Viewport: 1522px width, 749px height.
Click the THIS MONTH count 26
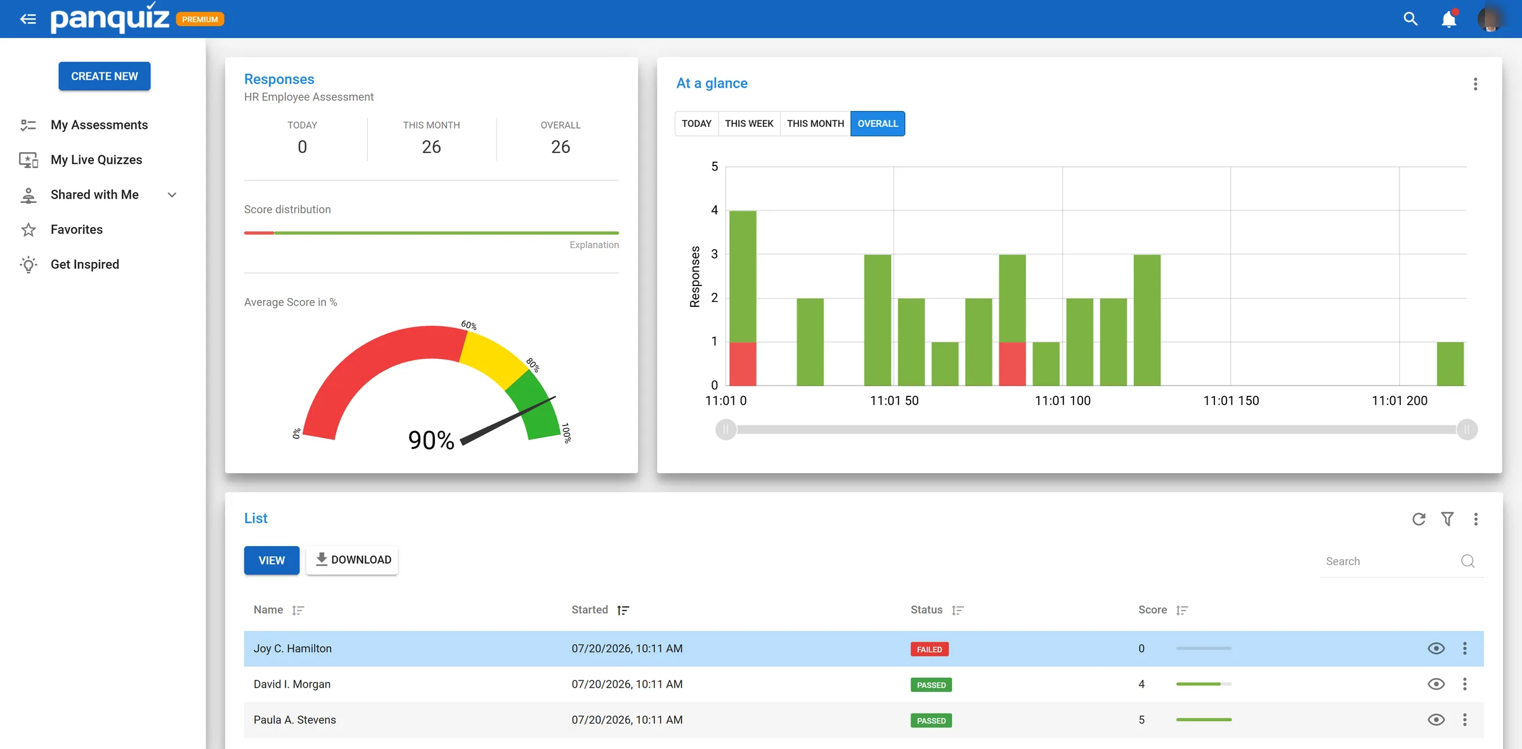pyautogui.click(x=431, y=147)
